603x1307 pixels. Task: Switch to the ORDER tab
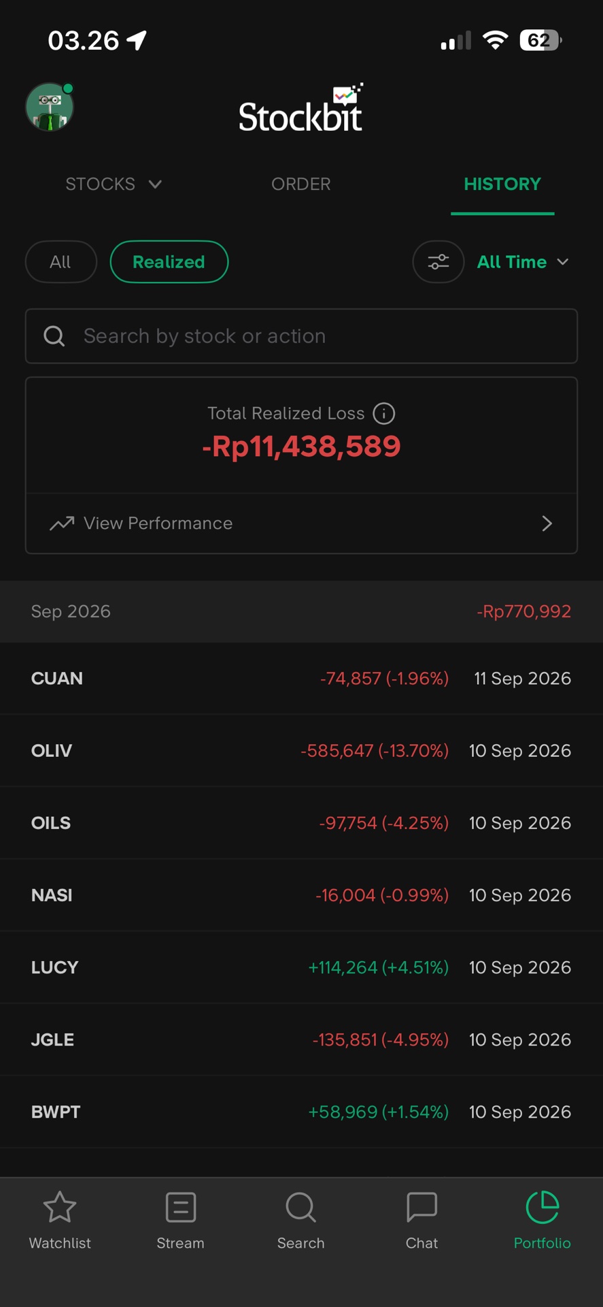301,184
